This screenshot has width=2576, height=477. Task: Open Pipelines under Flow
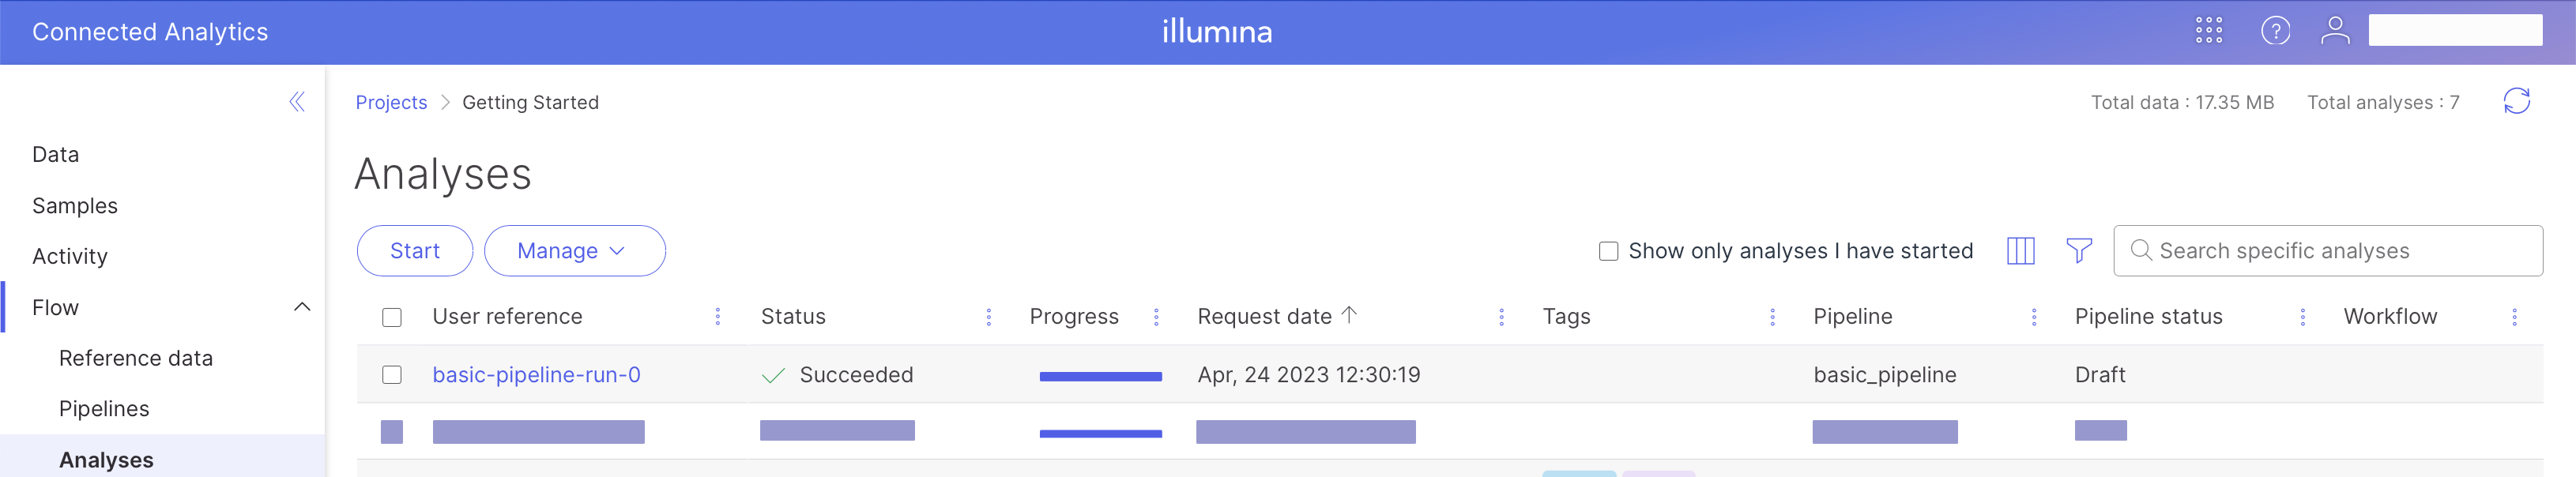click(x=104, y=409)
